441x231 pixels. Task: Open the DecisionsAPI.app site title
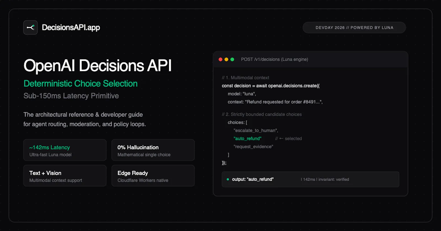click(71, 28)
